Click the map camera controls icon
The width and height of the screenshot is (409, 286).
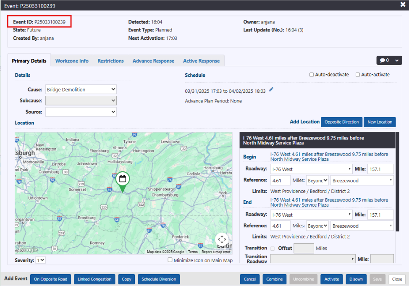pyautogui.click(x=222, y=240)
